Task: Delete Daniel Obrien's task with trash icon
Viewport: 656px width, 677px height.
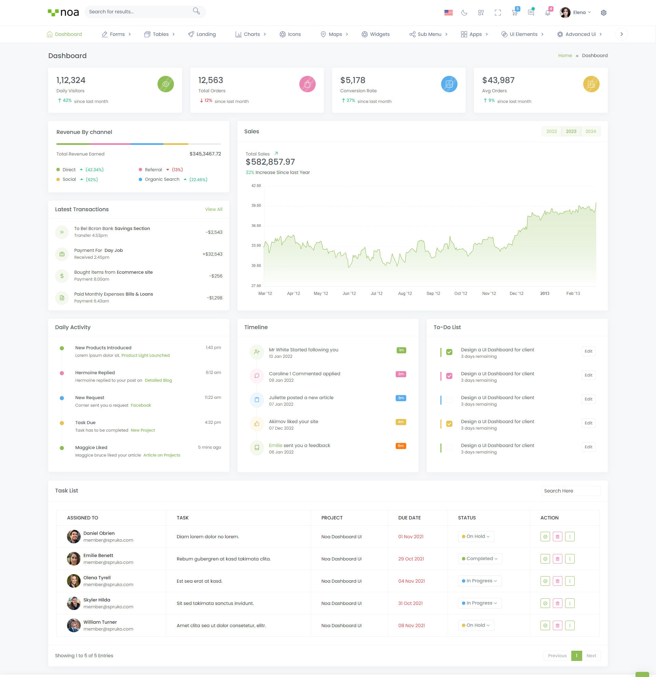Action: click(x=557, y=537)
